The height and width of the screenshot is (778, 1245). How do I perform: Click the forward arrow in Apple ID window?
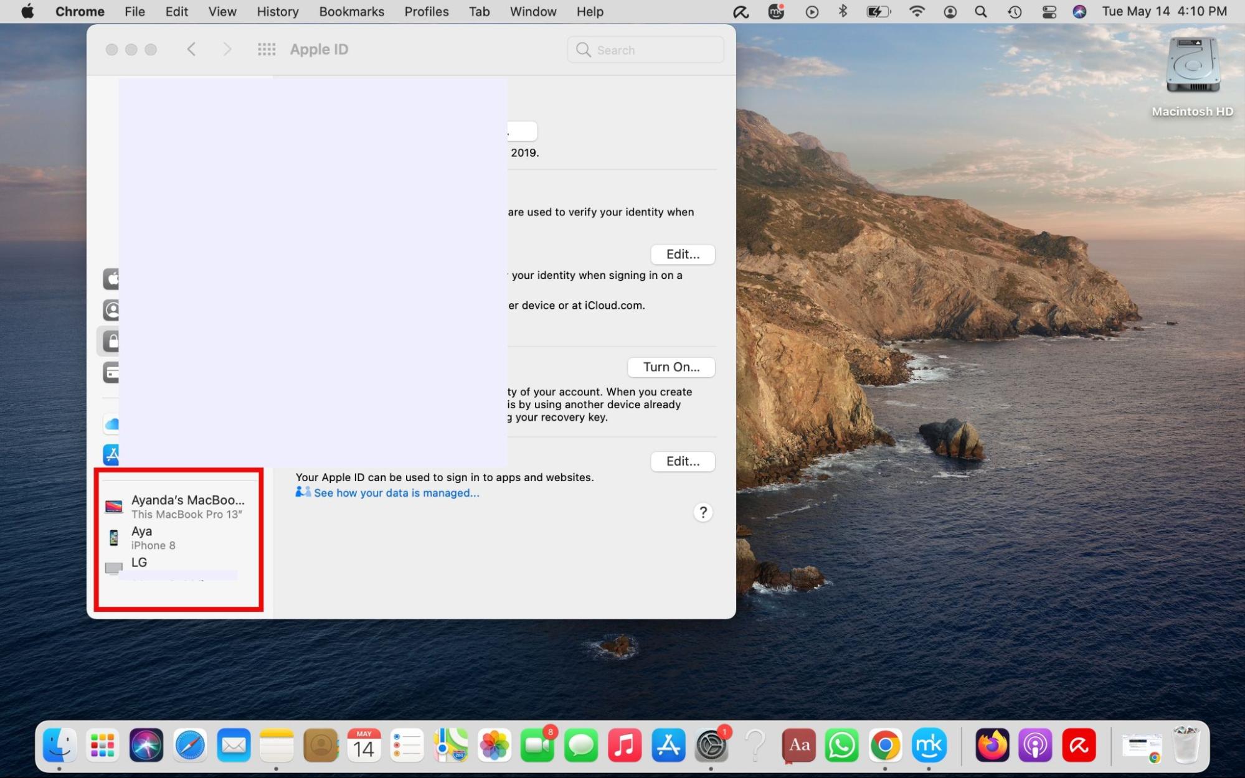click(227, 49)
